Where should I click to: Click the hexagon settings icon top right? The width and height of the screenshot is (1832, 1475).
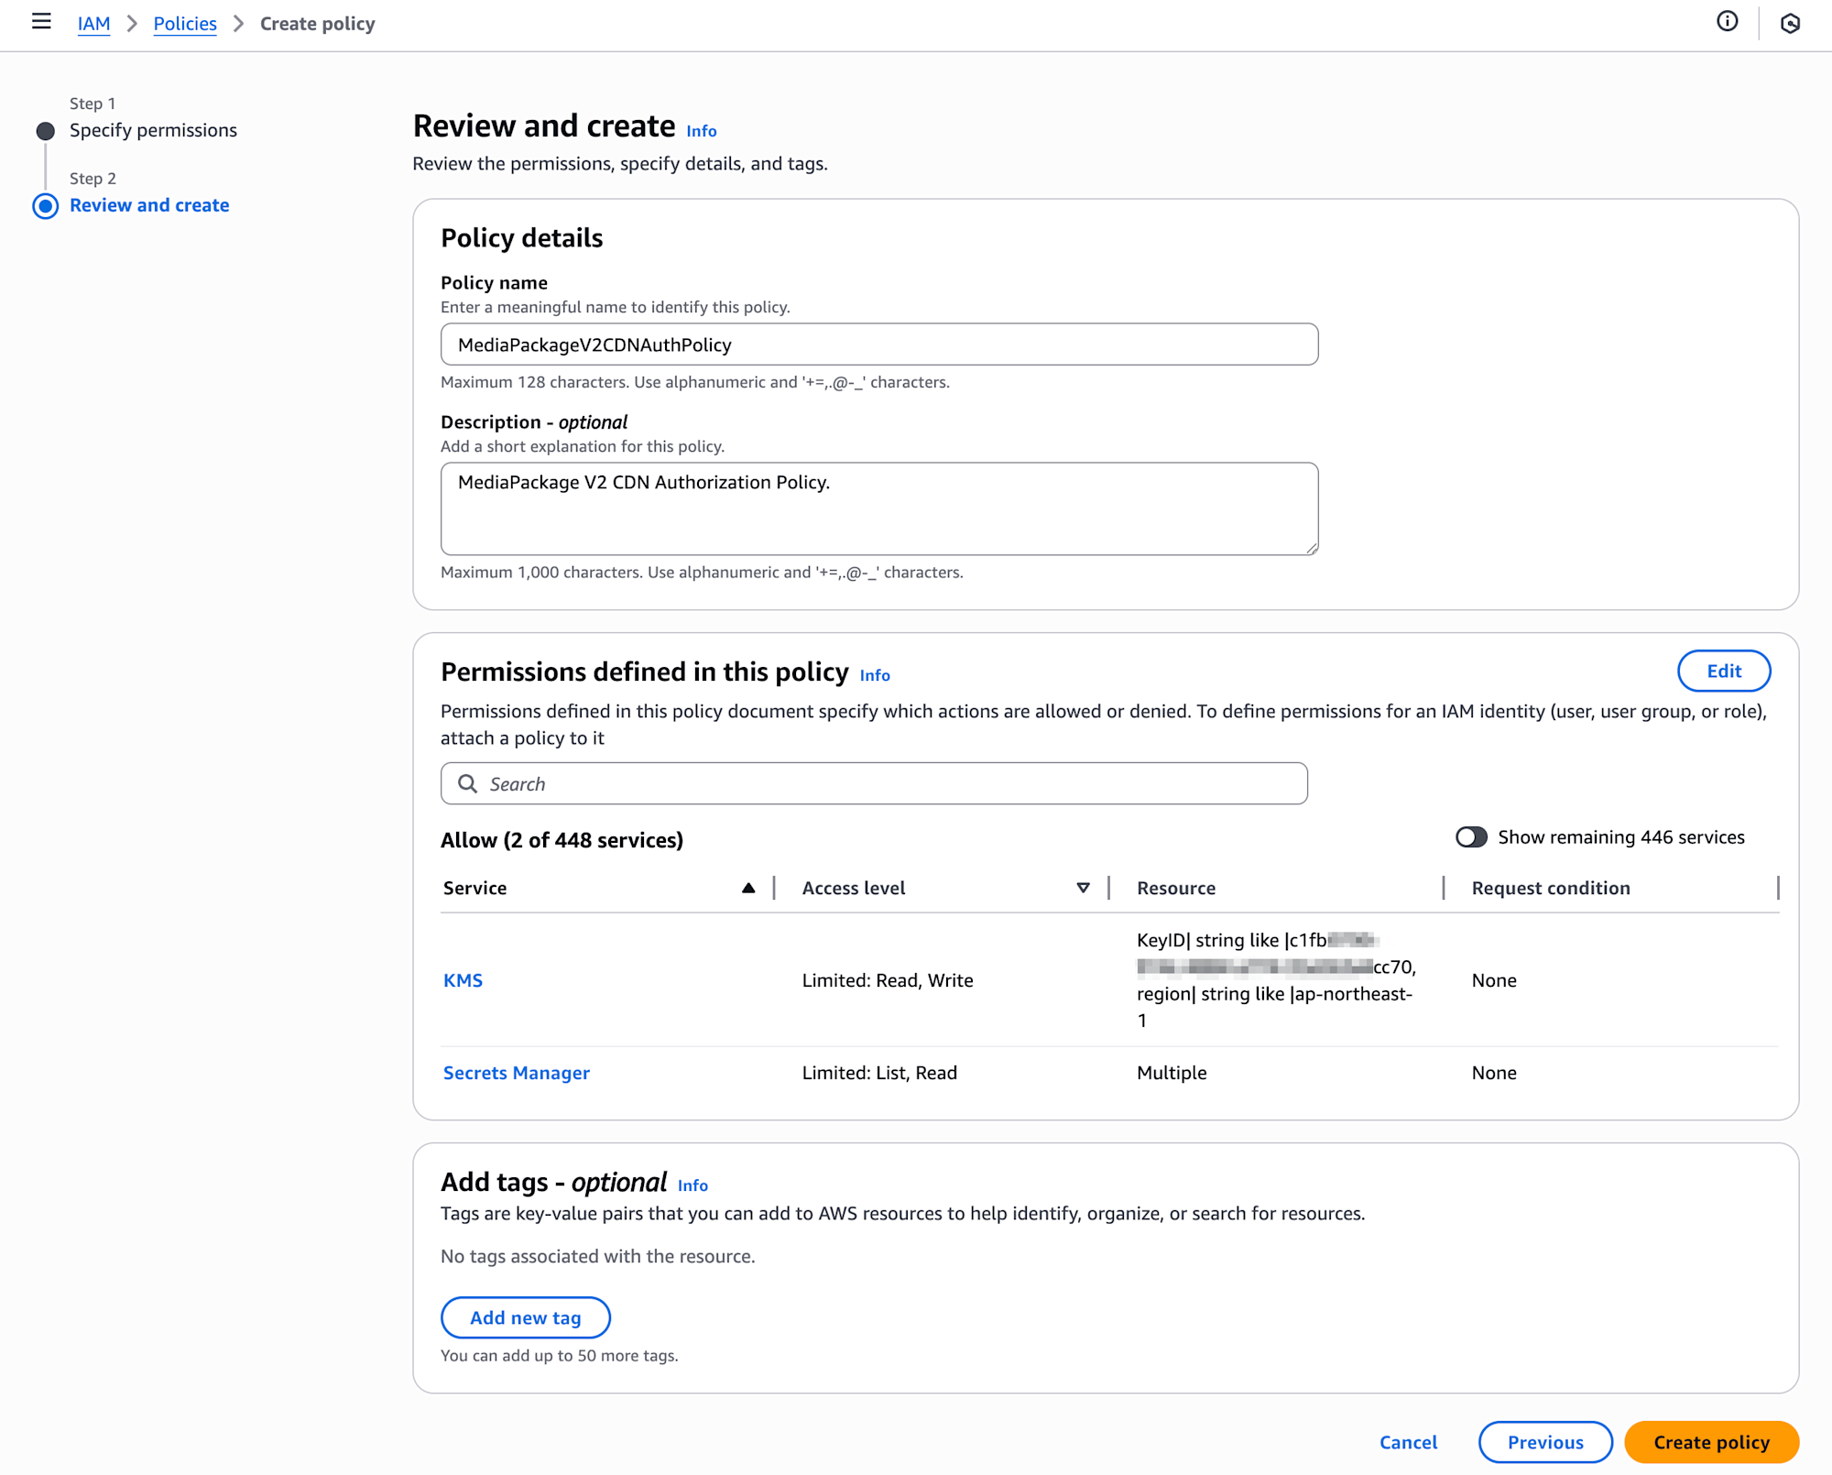coord(1790,23)
